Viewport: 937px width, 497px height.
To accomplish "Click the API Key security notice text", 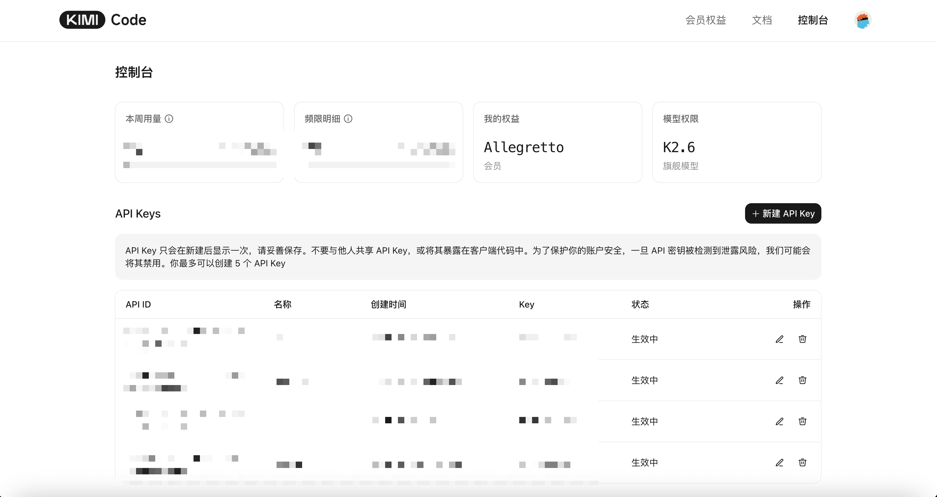I will click(x=468, y=257).
